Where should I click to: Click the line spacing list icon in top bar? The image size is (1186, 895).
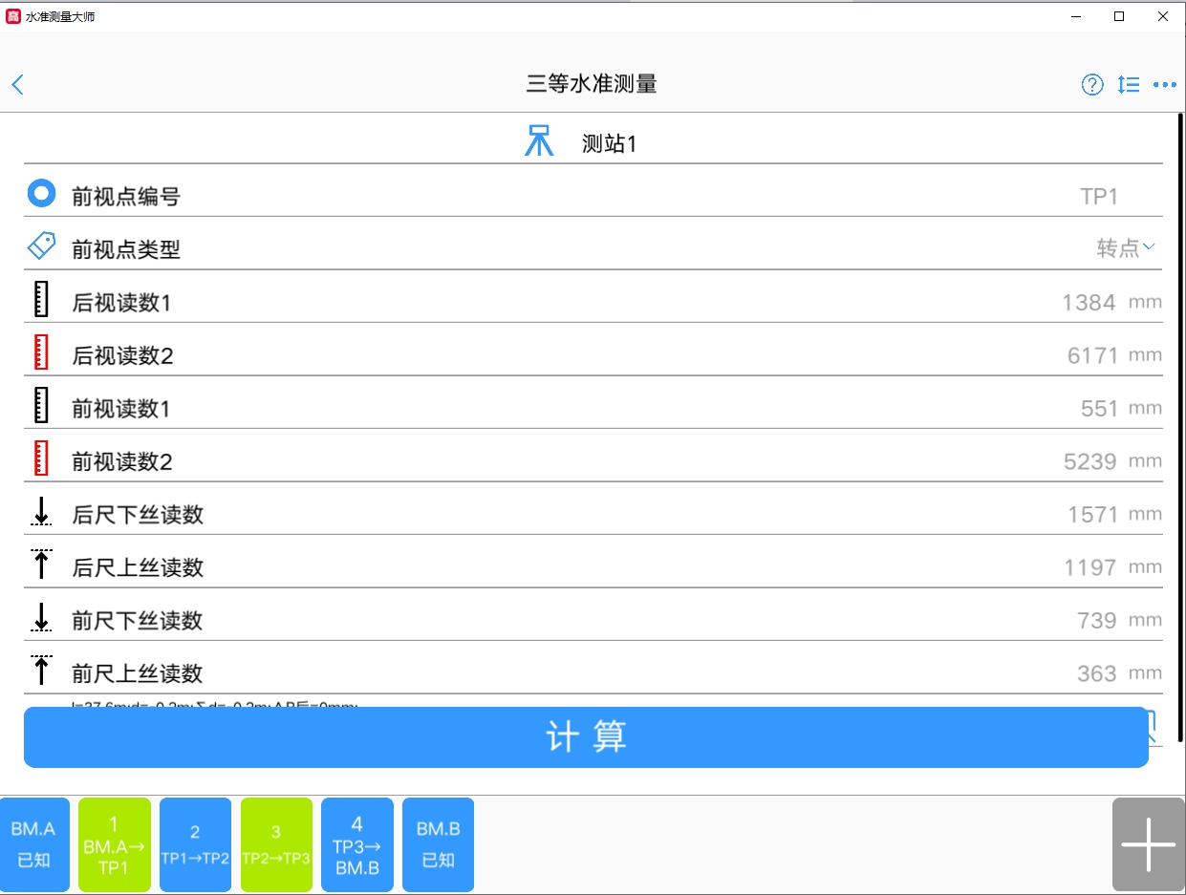pyautogui.click(x=1128, y=85)
